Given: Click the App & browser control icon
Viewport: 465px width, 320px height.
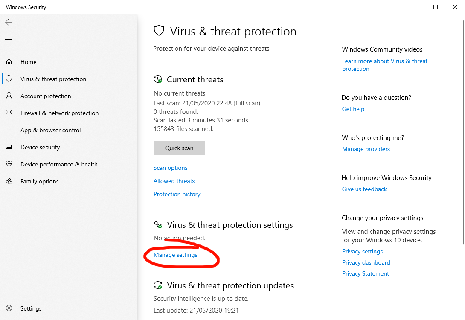Looking at the screenshot, I should coord(9,130).
